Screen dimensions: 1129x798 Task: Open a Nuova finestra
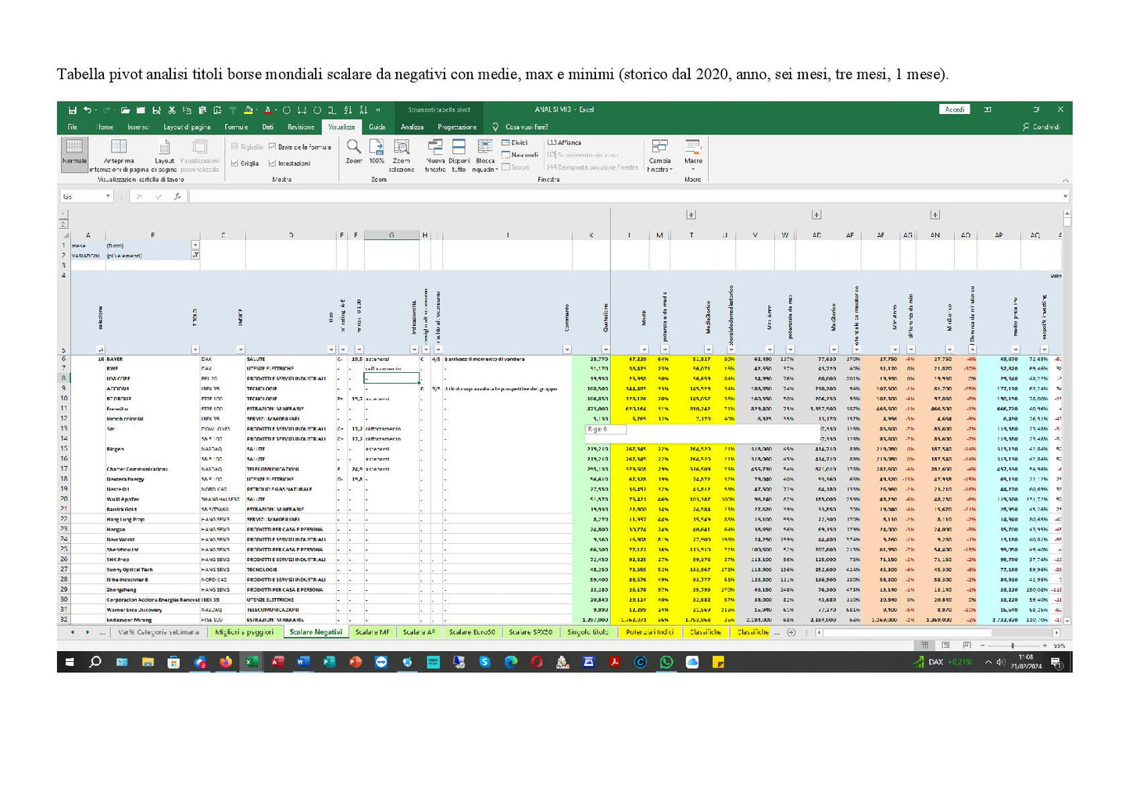[435, 155]
